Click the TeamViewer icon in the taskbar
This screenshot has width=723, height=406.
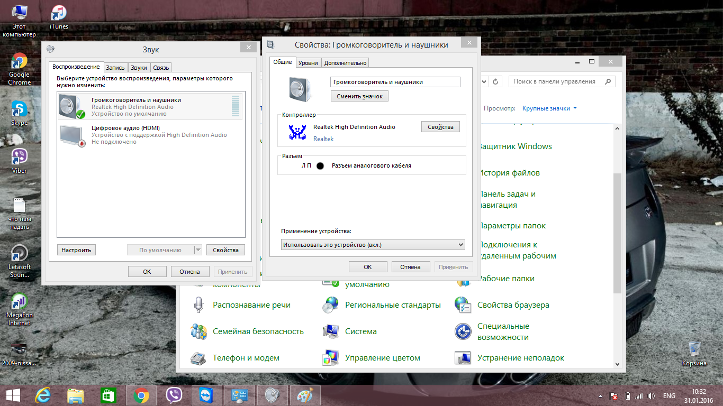click(206, 395)
